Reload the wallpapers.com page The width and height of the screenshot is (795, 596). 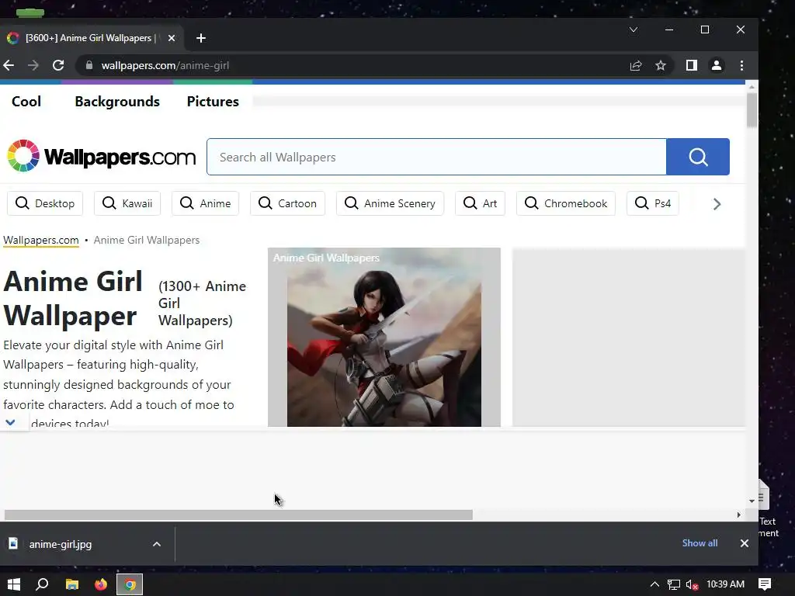[58, 65]
